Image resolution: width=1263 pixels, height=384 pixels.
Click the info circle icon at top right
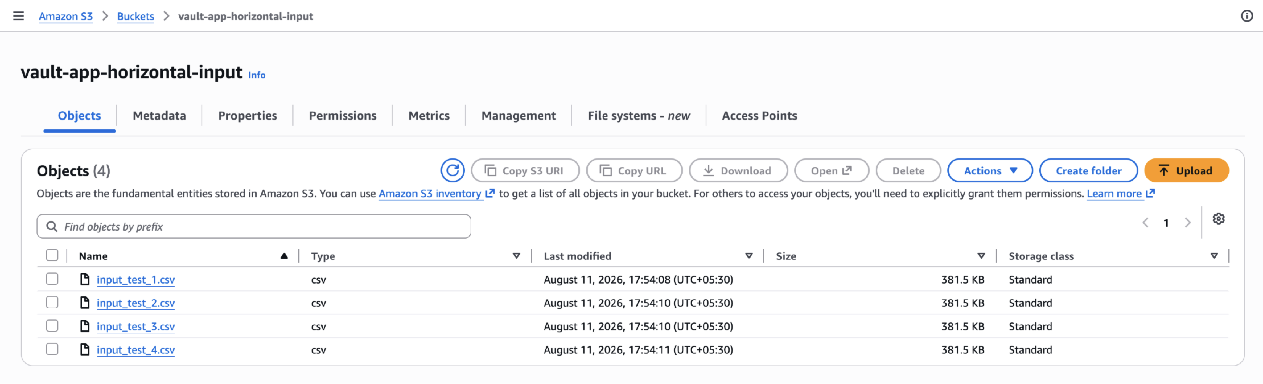click(x=1247, y=16)
